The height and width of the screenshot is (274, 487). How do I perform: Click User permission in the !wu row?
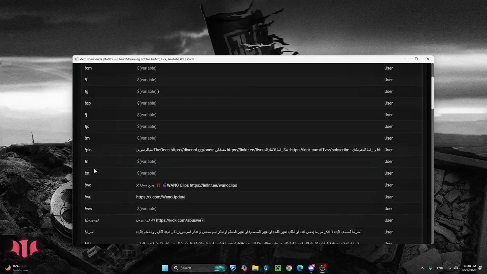pyautogui.click(x=388, y=197)
